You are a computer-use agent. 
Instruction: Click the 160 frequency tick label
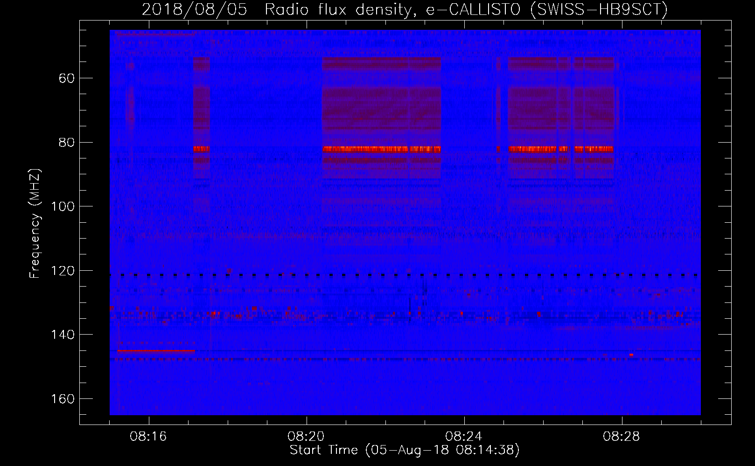pos(63,399)
